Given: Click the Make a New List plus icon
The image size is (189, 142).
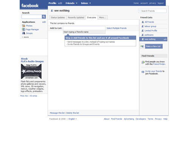Looking at the screenshot, I should (143, 46).
